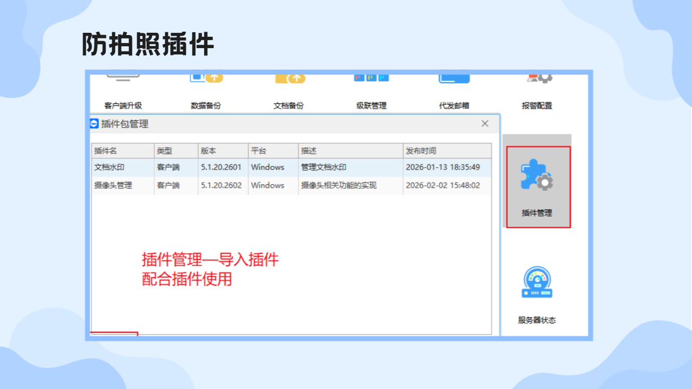692x389 pixels.
Task: Select the 摄像头管理 plugin row
Action: tap(291, 185)
